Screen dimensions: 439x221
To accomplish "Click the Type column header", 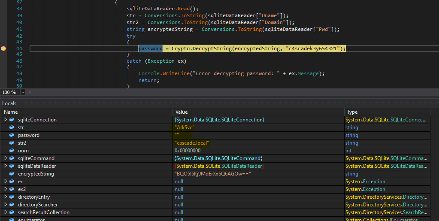I will pos(352,112).
